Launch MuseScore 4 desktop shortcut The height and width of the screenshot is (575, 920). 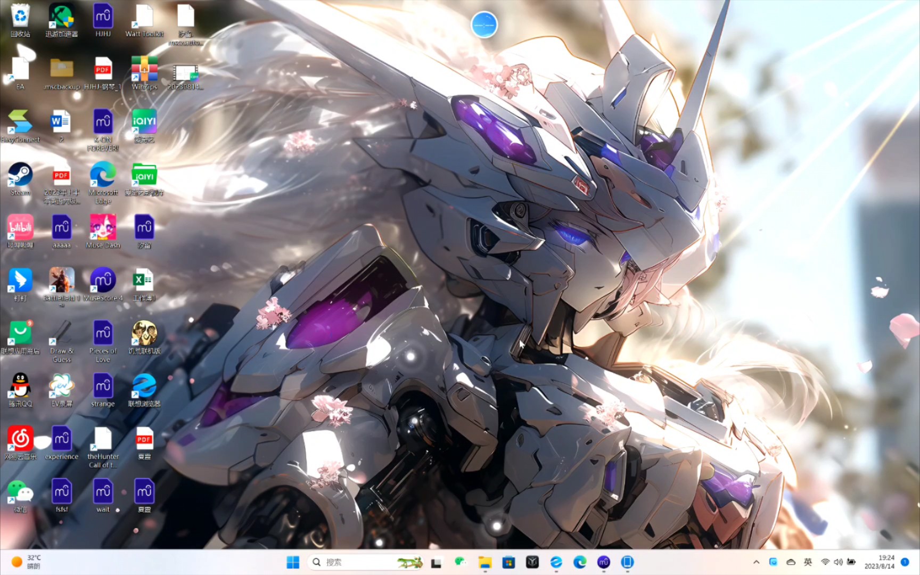click(x=103, y=284)
